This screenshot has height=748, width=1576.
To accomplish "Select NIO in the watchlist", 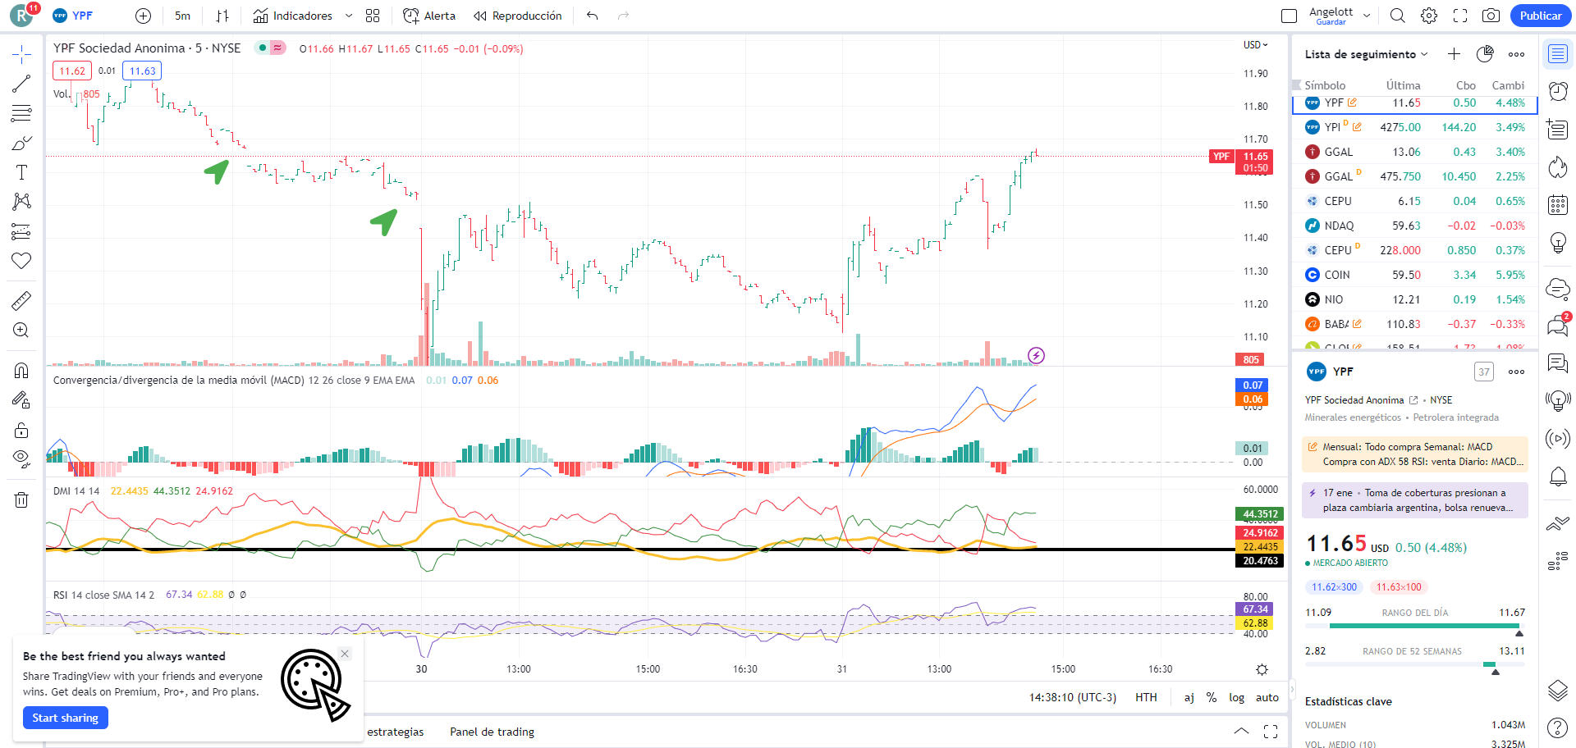I will (1415, 299).
